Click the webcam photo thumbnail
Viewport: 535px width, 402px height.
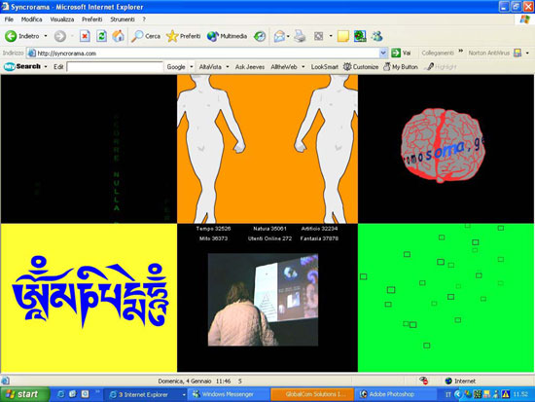click(x=263, y=300)
